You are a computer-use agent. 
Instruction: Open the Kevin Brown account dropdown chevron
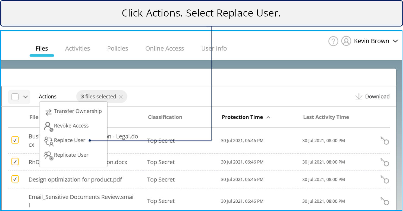(395, 41)
